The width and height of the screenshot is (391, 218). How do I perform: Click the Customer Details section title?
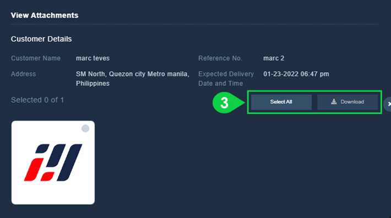(41, 39)
